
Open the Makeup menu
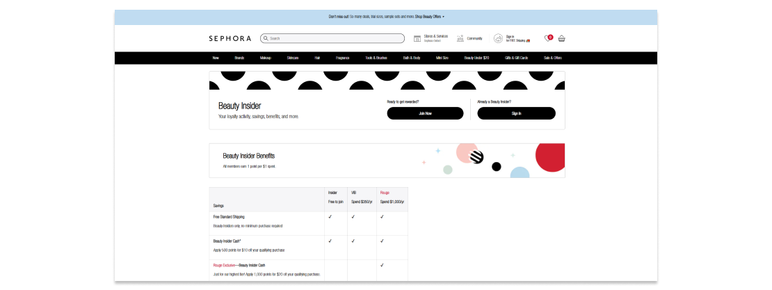(x=266, y=58)
